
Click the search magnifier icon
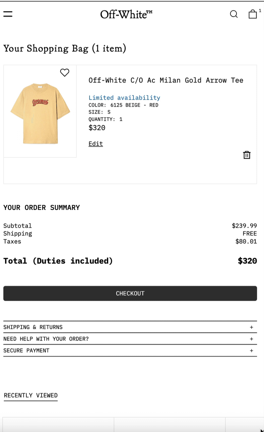click(x=234, y=14)
